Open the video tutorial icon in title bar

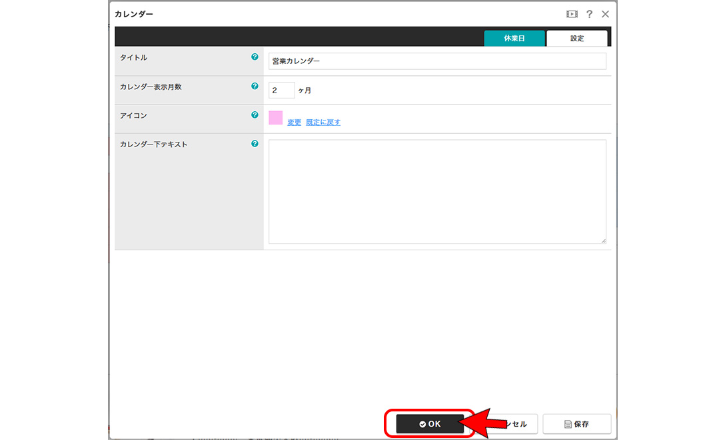[x=572, y=14]
